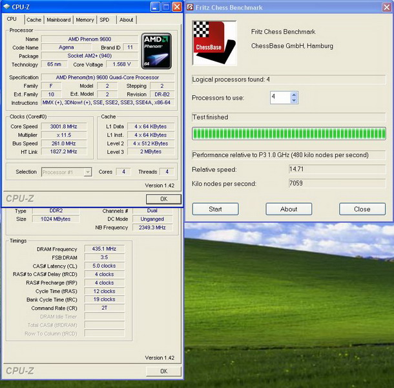Image resolution: width=394 pixels, height=388 pixels.
Task: Click OK in the front CPU-Z window
Action: click(163, 199)
